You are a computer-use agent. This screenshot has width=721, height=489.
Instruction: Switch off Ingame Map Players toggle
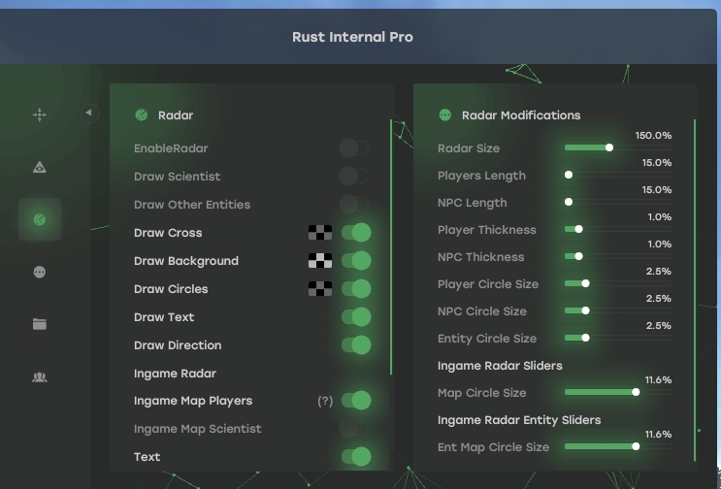click(x=356, y=401)
